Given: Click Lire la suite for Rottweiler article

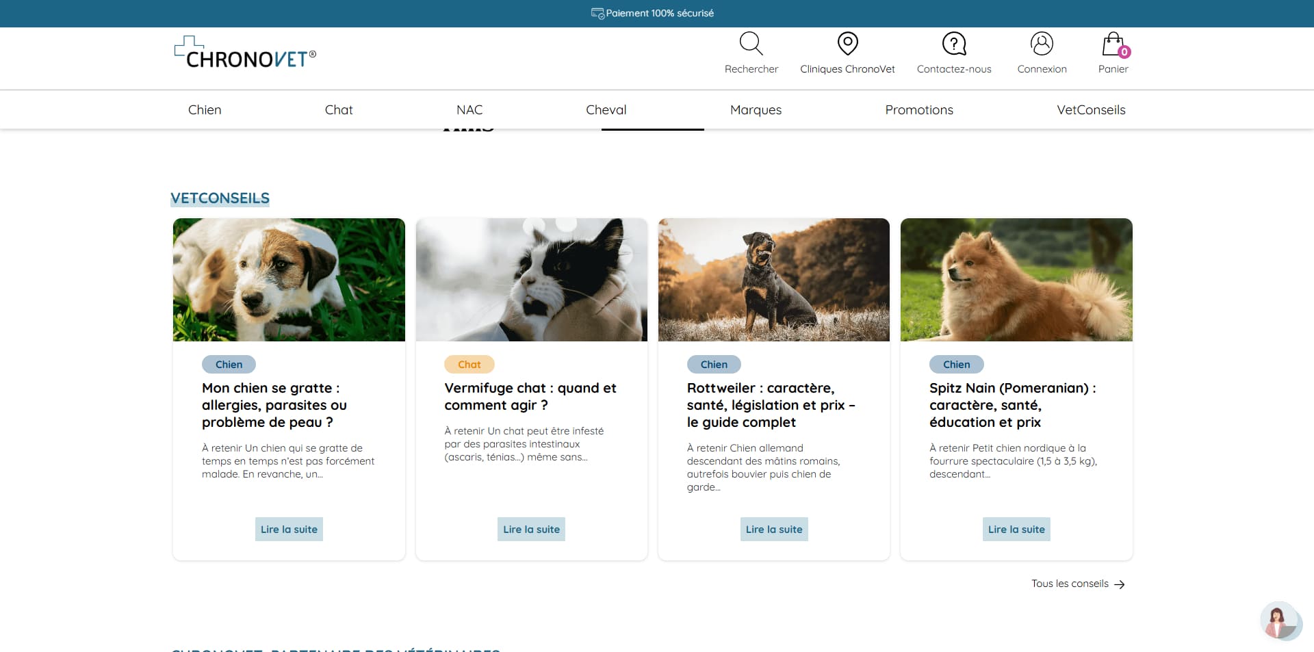Looking at the screenshot, I should coord(774,529).
